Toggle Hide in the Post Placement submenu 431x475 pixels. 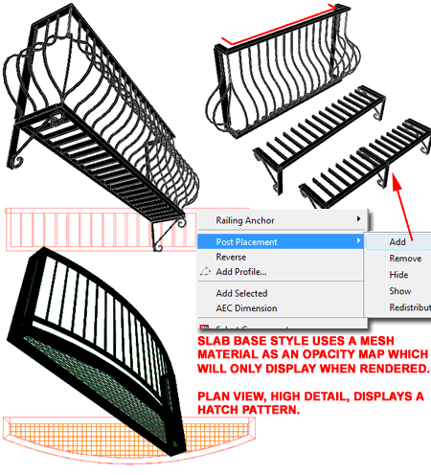398,275
